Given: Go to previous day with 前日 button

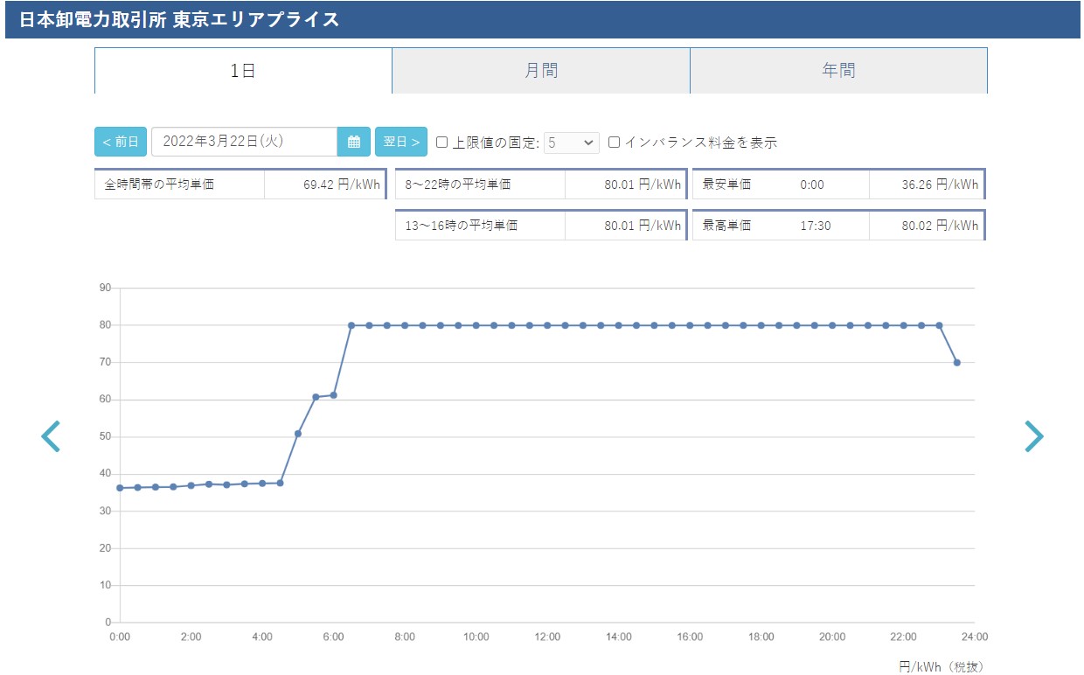Looking at the screenshot, I should (121, 142).
